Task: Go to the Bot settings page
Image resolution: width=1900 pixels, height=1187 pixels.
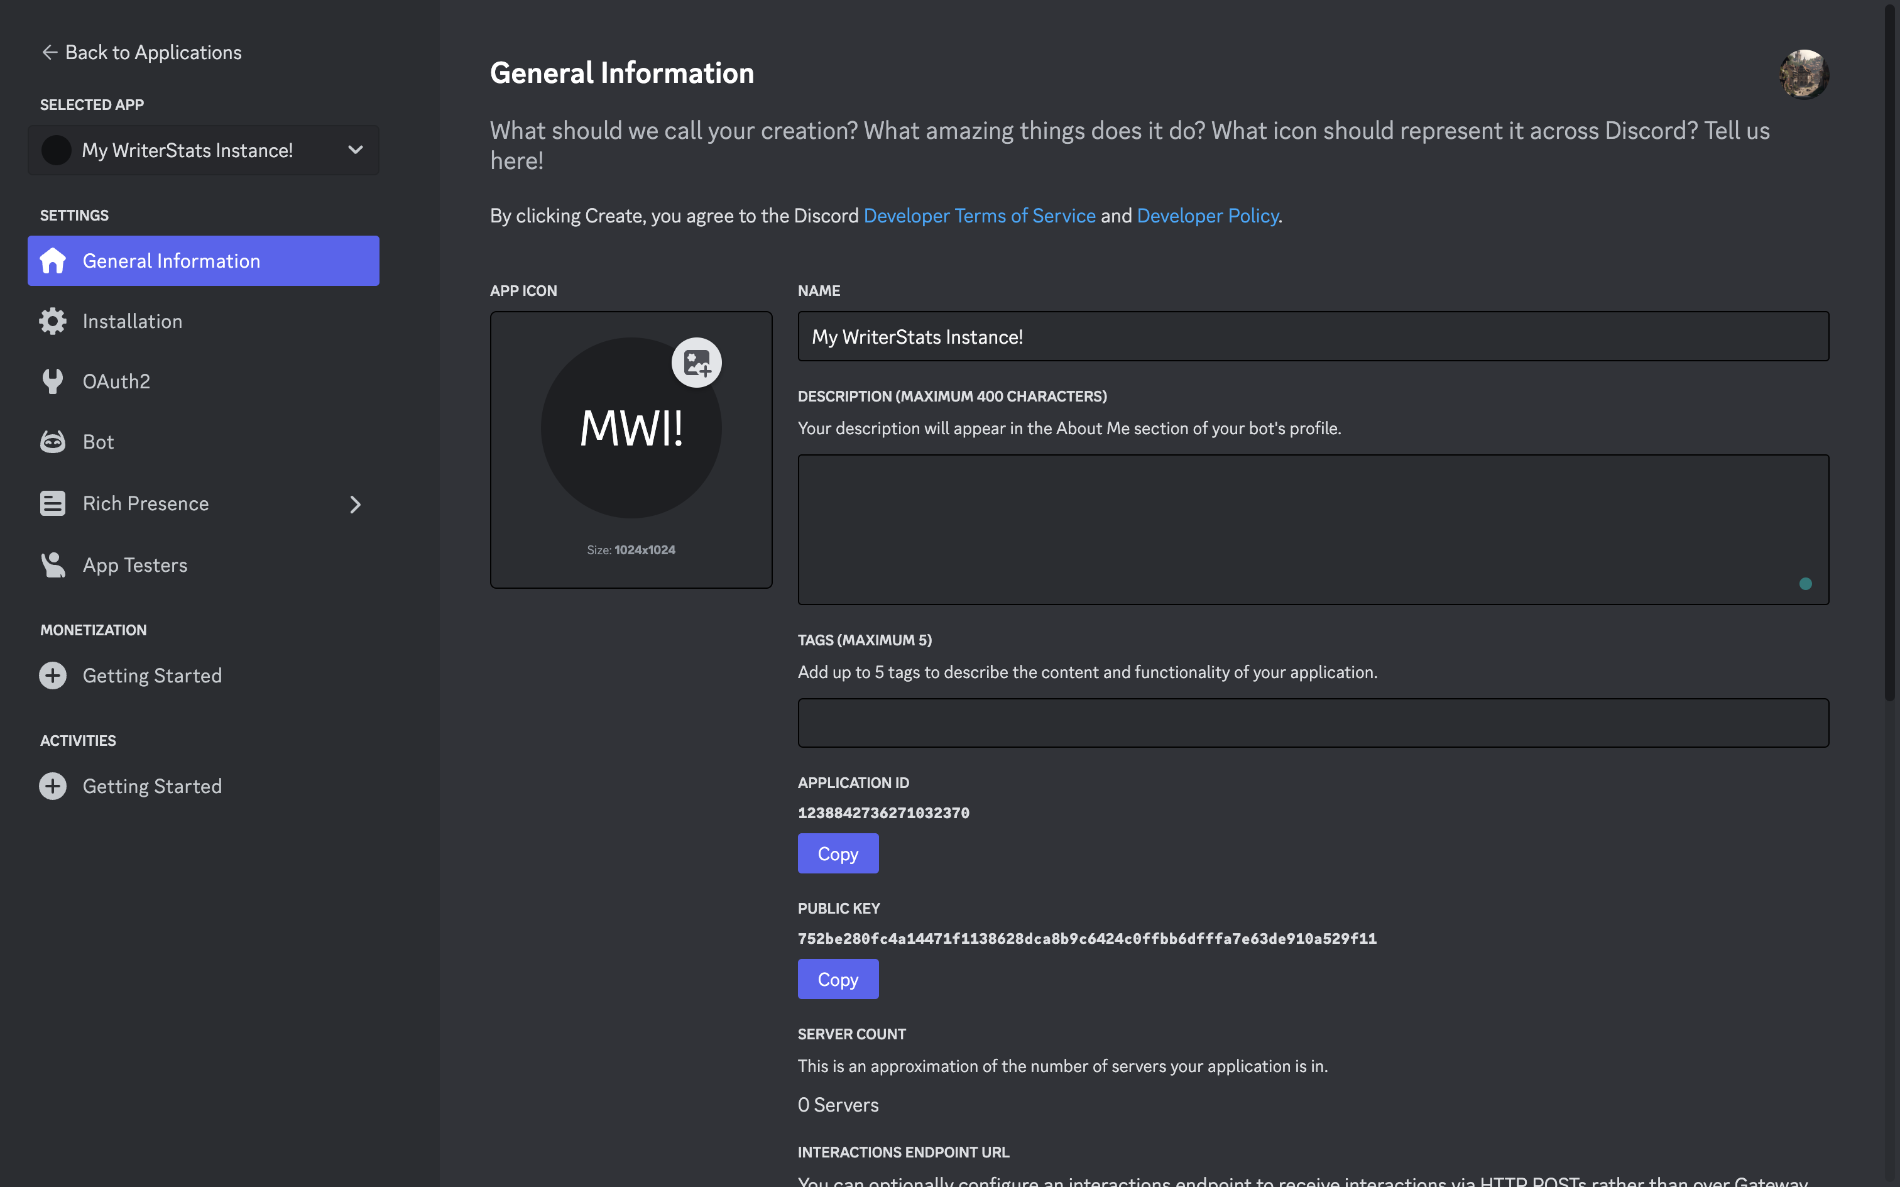Action: click(x=204, y=442)
